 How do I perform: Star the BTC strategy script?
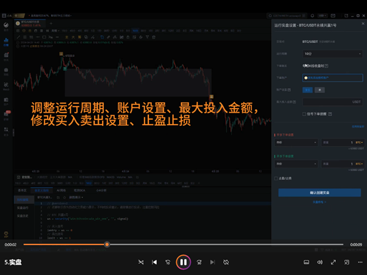(65, 197)
